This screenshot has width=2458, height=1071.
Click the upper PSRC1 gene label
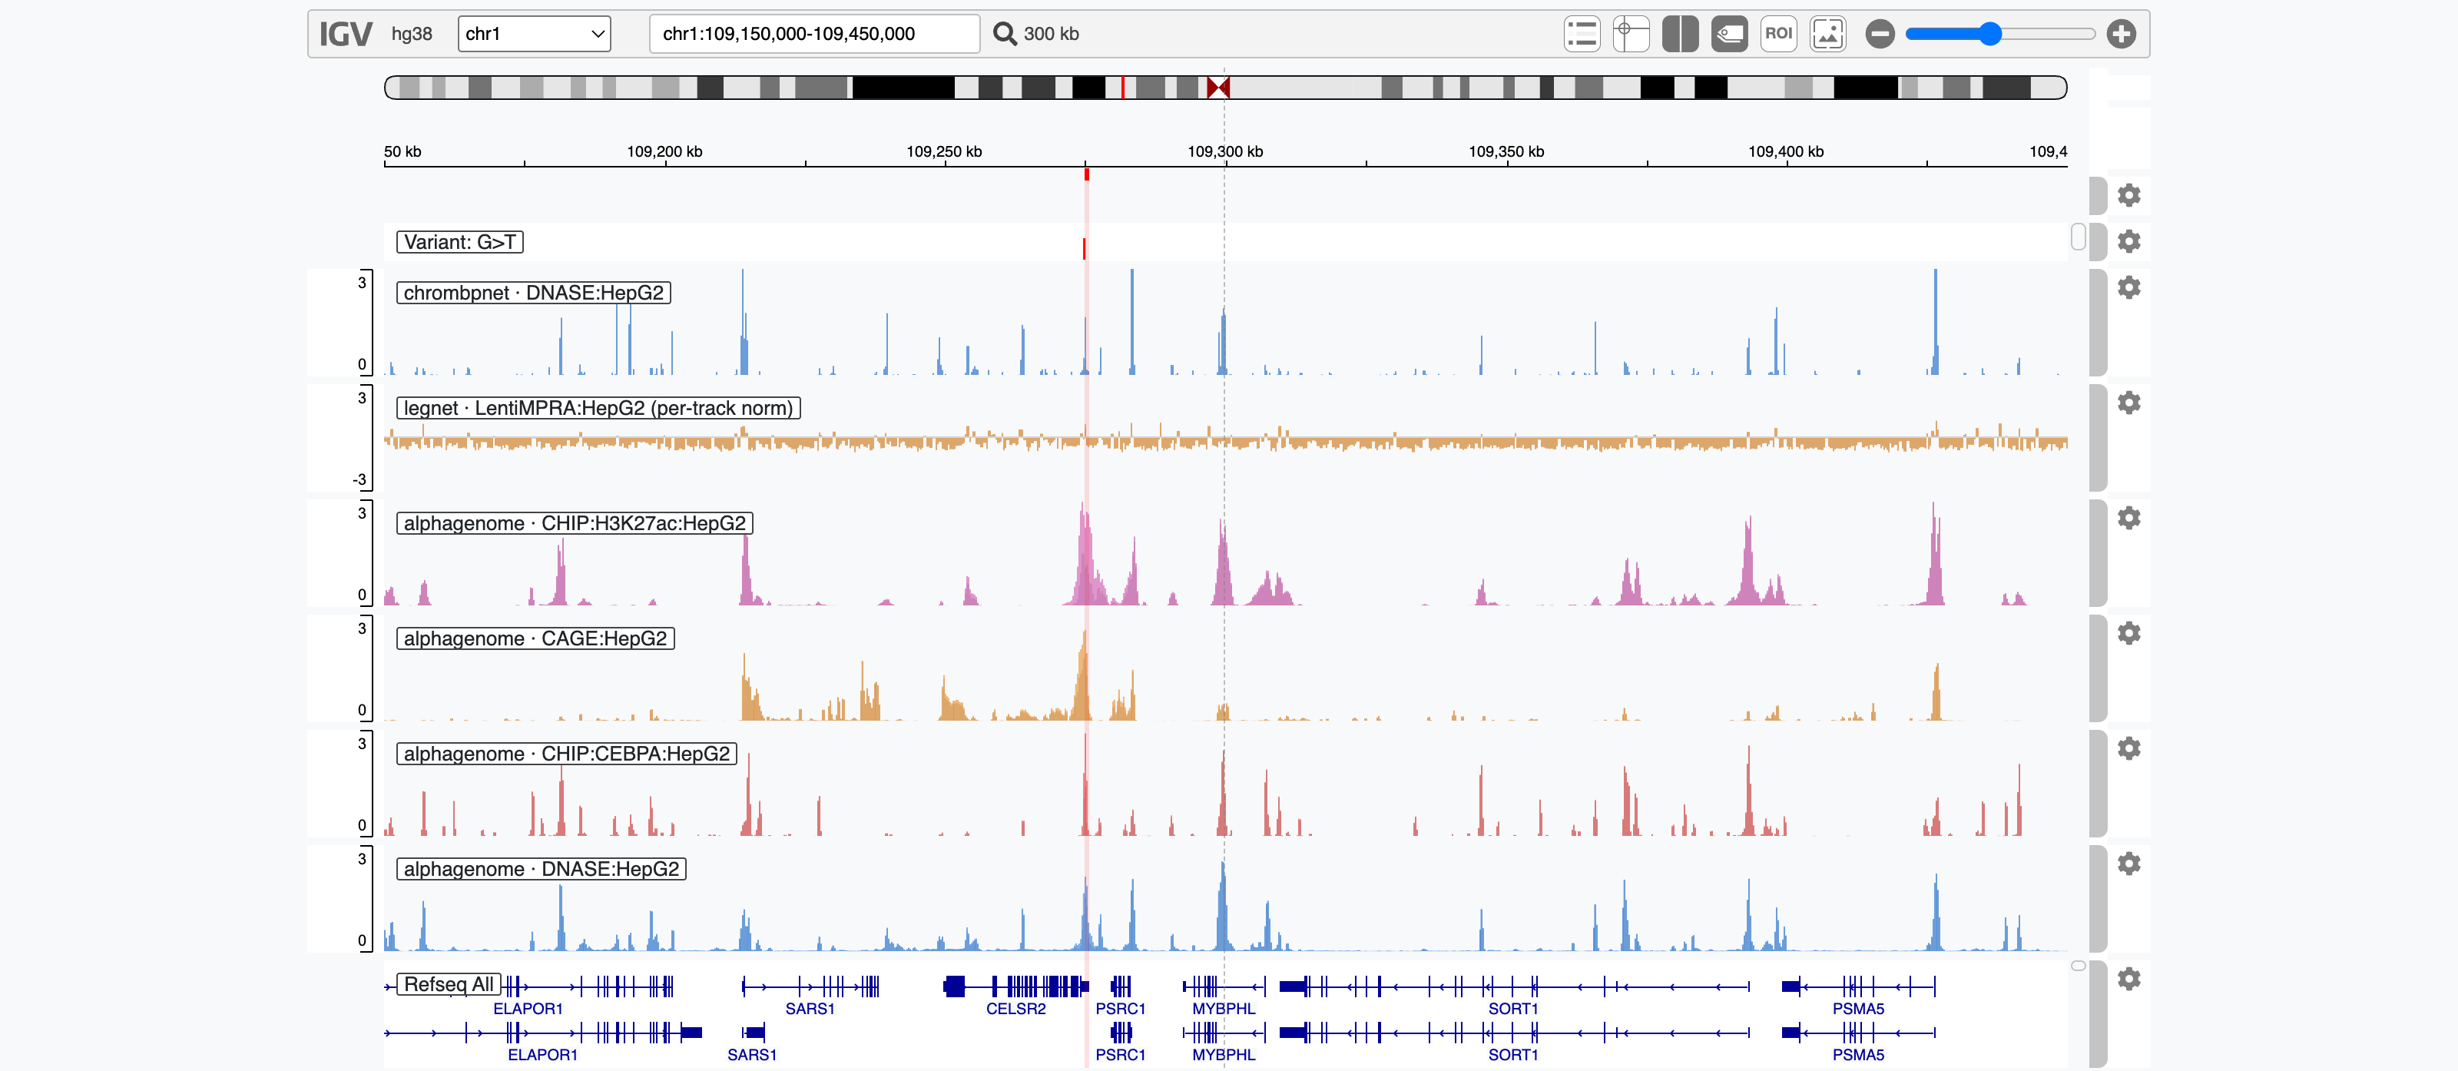(x=1120, y=1008)
